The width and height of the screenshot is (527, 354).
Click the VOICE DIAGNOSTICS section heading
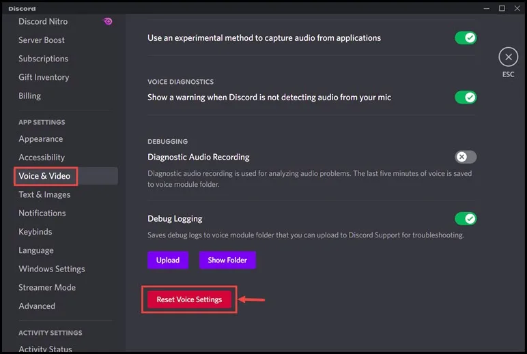pyautogui.click(x=180, y=82)
